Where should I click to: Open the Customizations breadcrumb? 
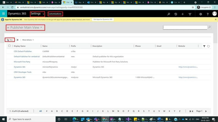(55, 14)
